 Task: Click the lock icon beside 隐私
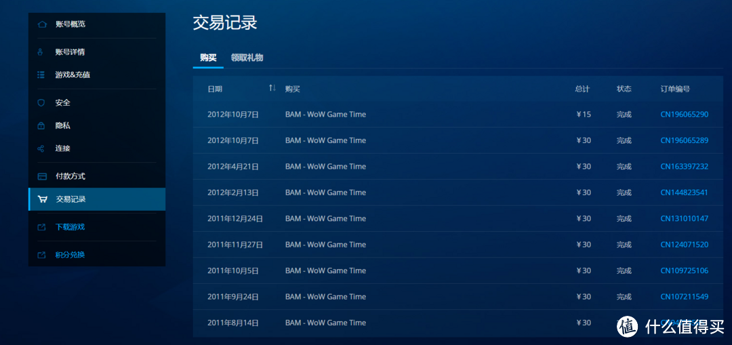click(41, 125)
